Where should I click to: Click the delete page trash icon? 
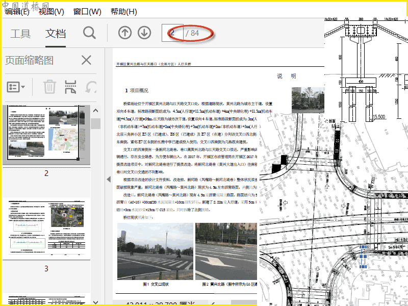49,87
